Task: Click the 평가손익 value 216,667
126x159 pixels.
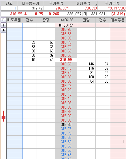Action: pos(62,8)
